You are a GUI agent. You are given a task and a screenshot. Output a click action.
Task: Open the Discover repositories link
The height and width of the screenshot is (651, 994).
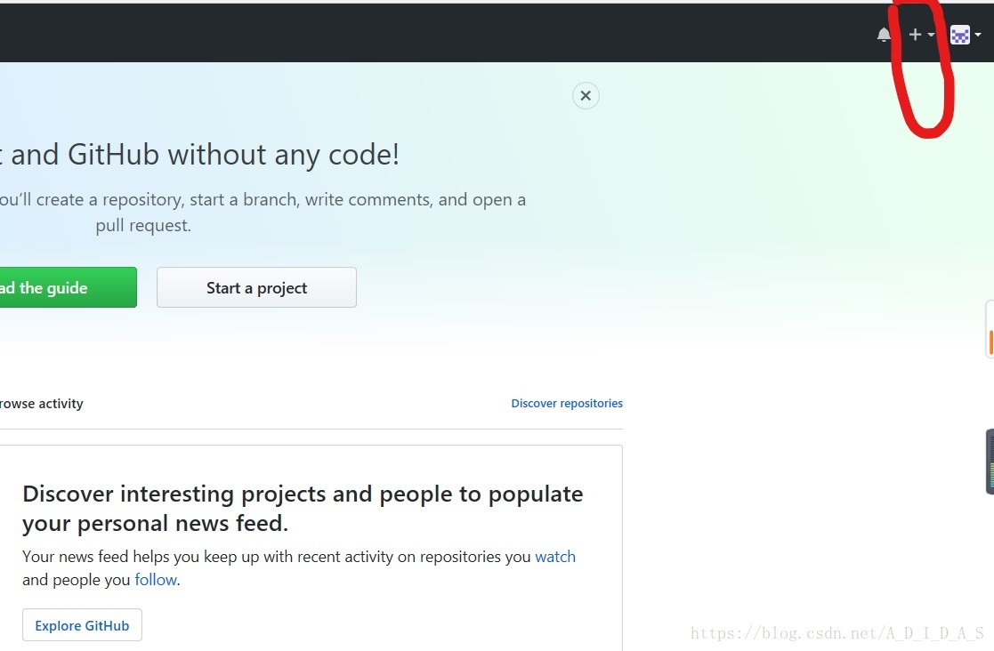pyautogui.click(x=567, y=404)
